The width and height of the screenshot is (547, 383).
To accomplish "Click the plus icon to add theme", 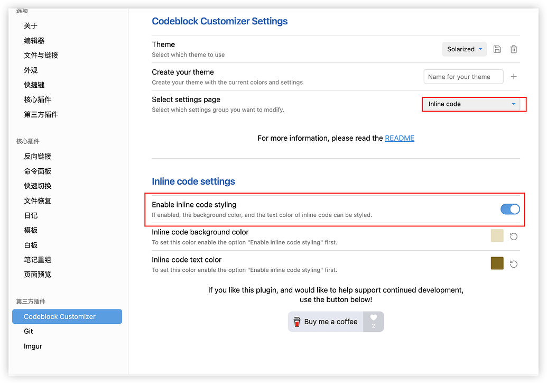I will [513, 77].
